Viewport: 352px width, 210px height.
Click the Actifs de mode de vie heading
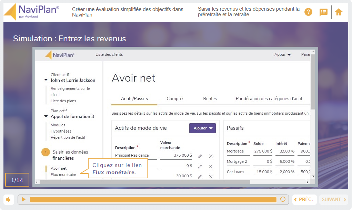[141, 128]
